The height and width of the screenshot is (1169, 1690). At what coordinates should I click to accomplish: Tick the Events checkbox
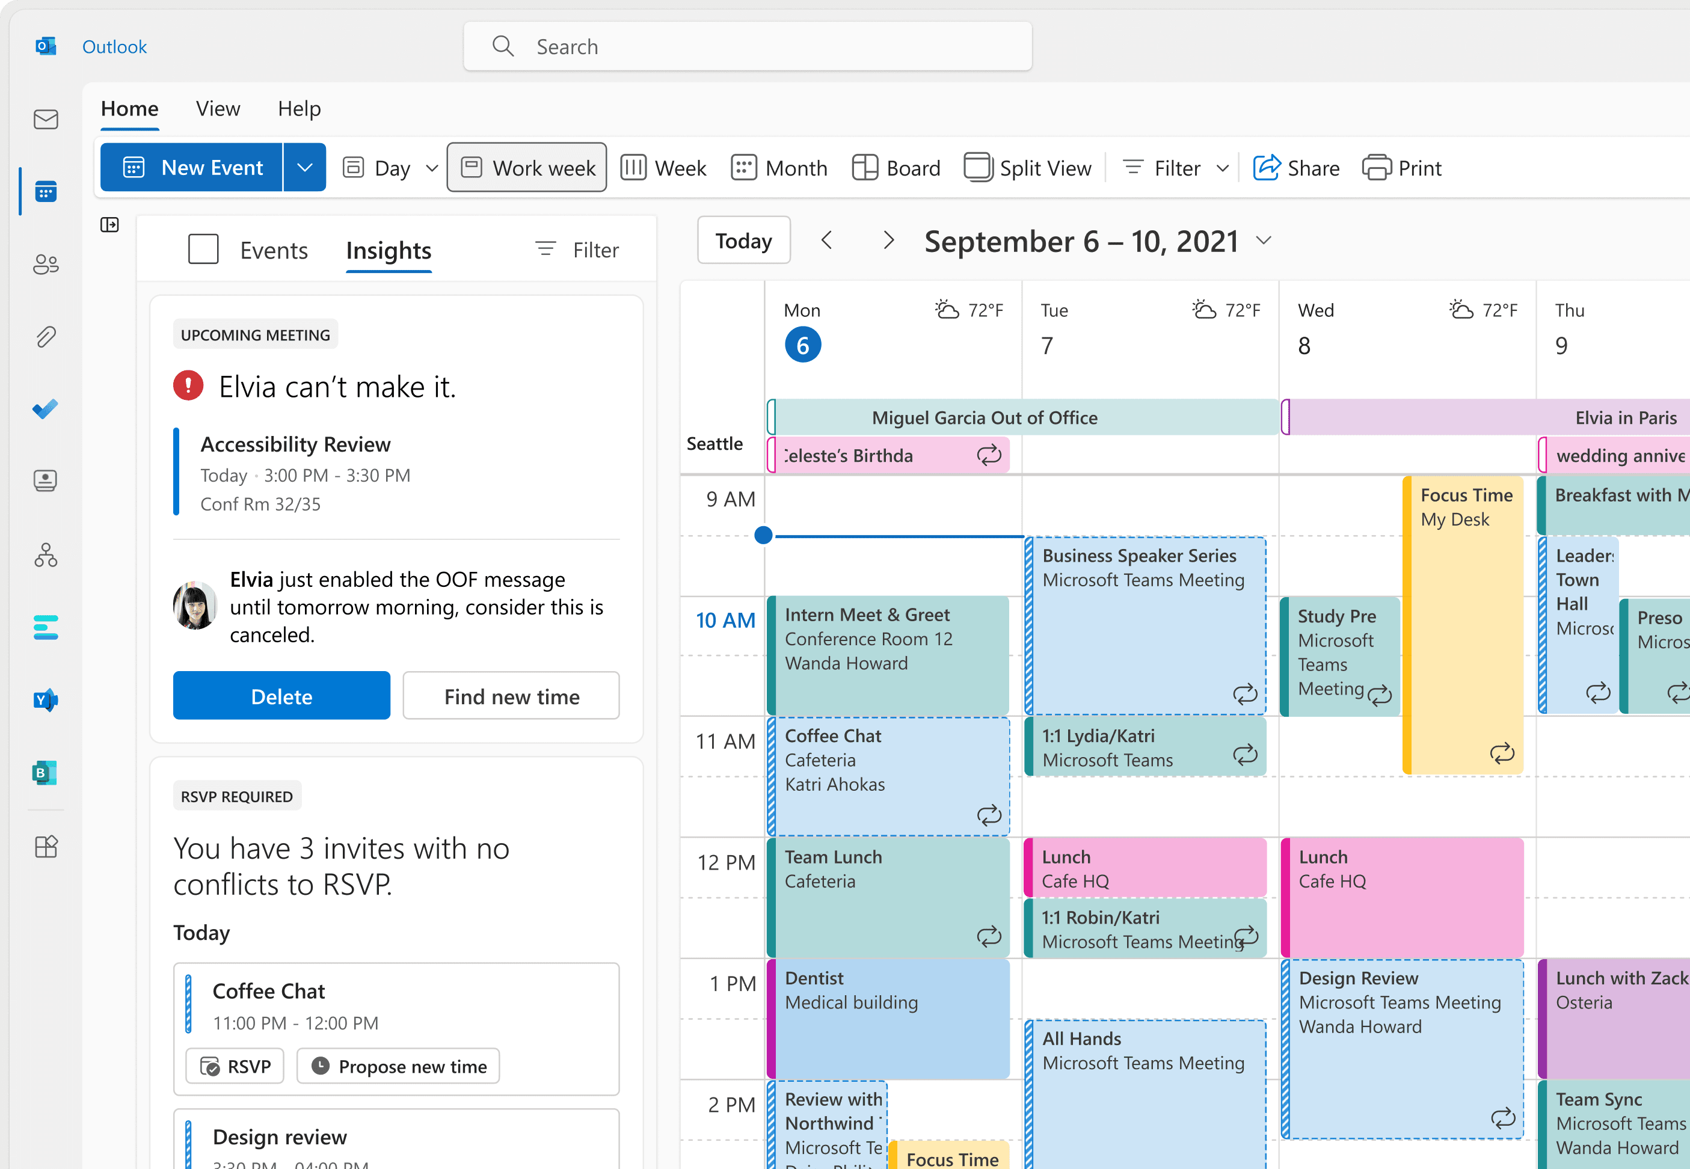[204, 249]
